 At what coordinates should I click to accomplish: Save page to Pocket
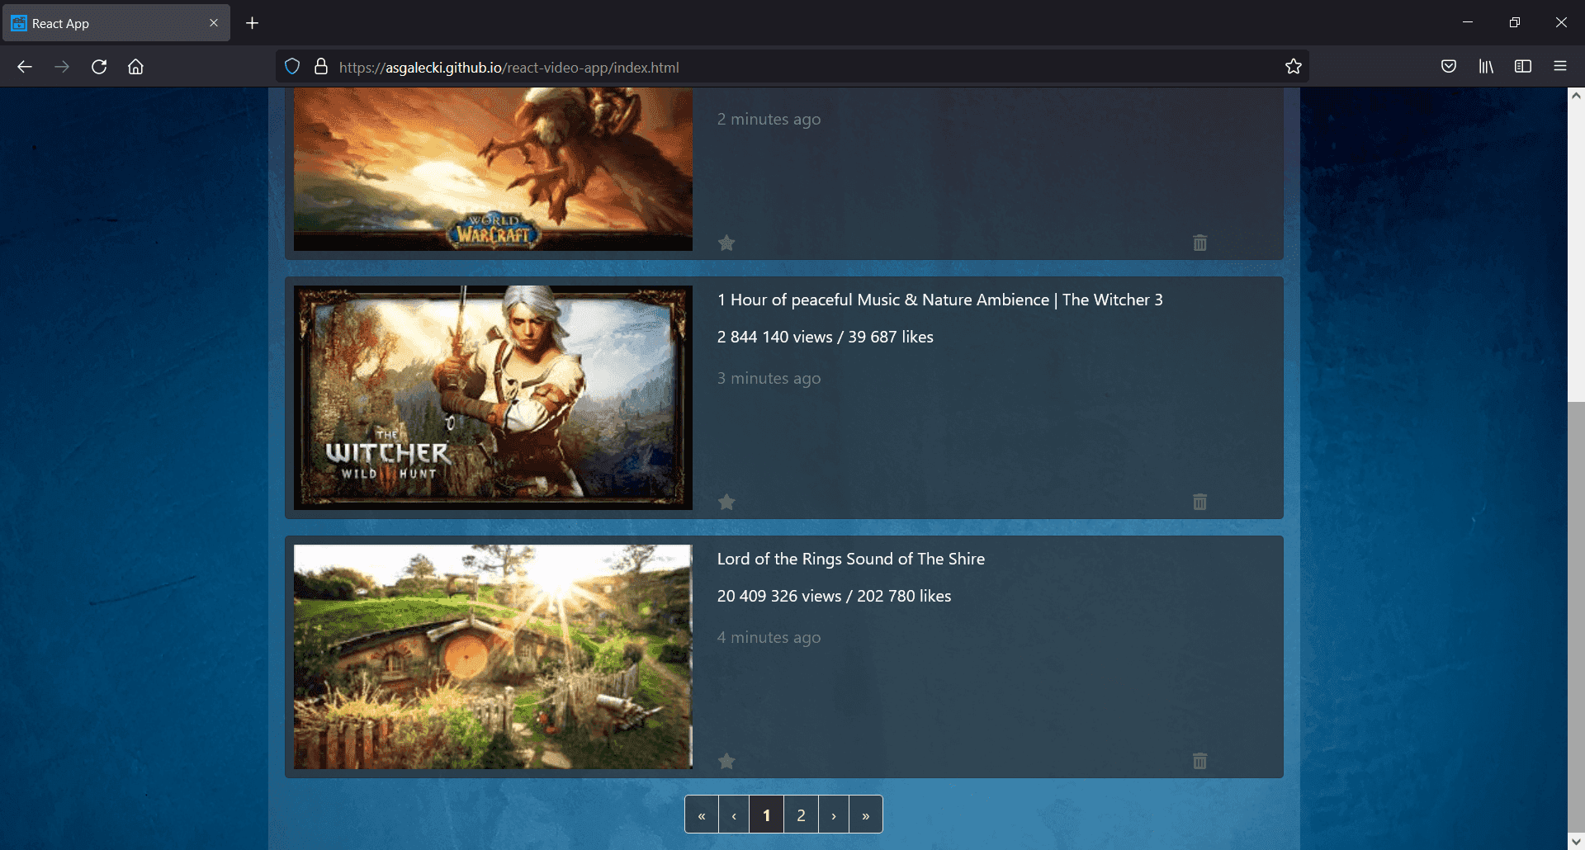[x=1449, y=67]
